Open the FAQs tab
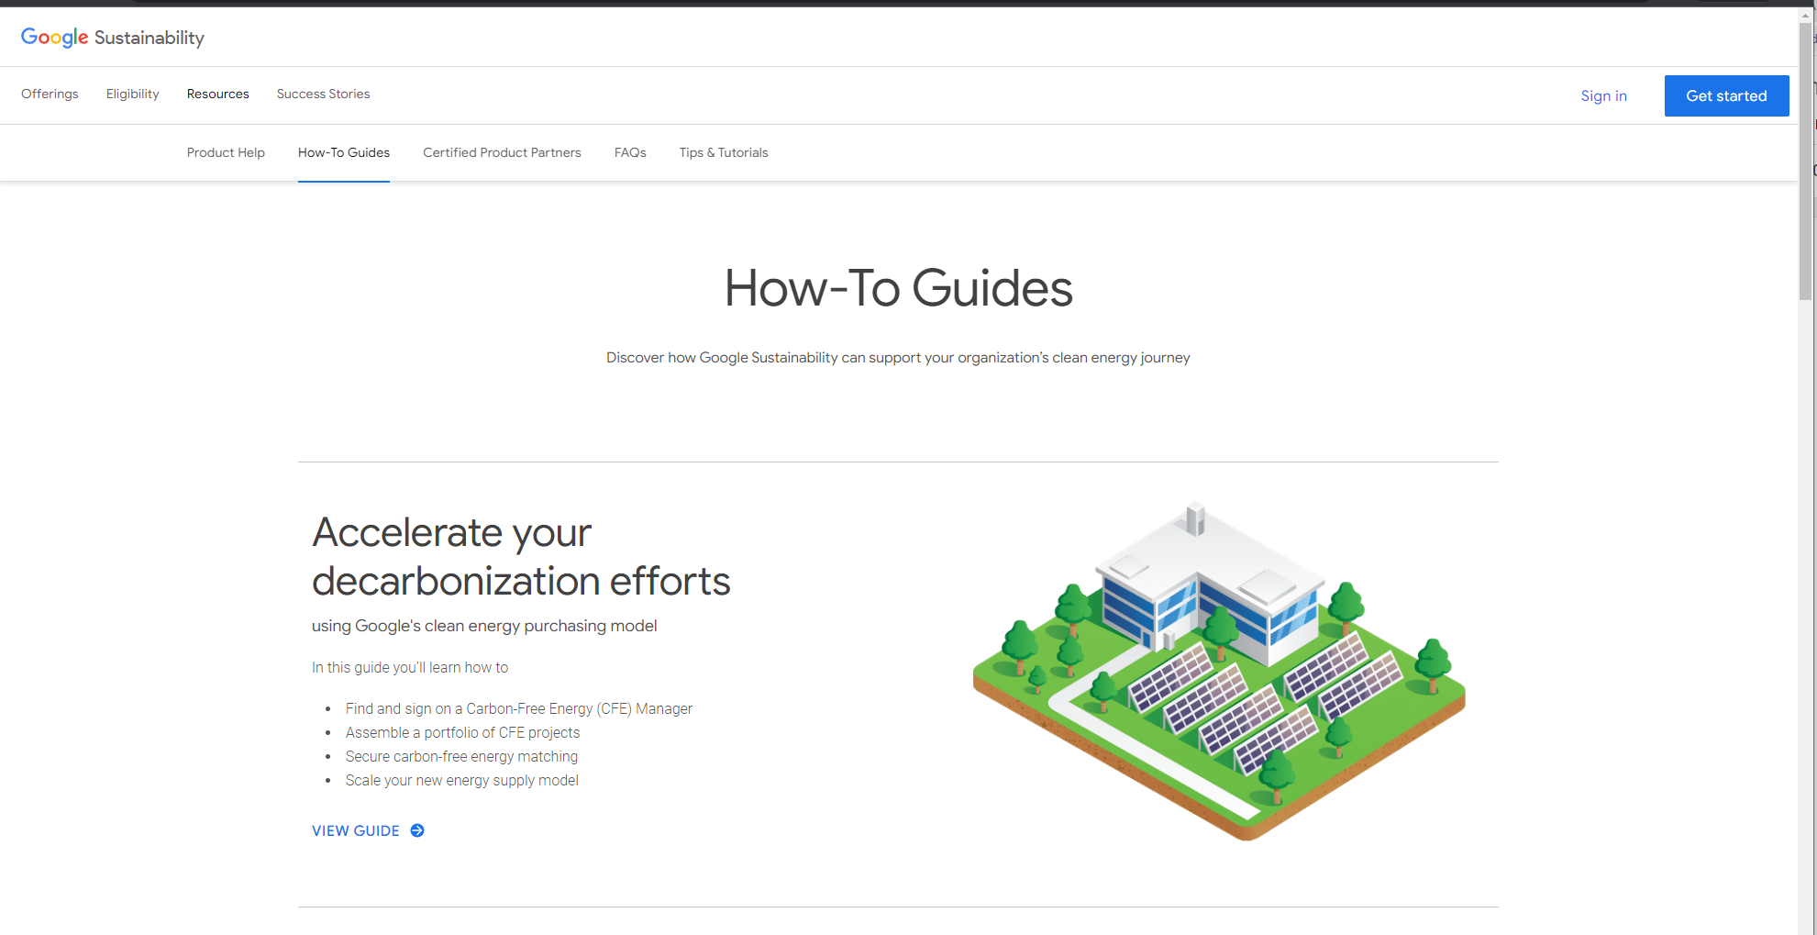The image size is (1817, 935). coord(630,152)
